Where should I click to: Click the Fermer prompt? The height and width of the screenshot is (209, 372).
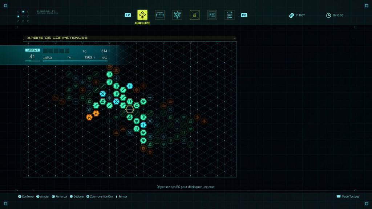121,196
